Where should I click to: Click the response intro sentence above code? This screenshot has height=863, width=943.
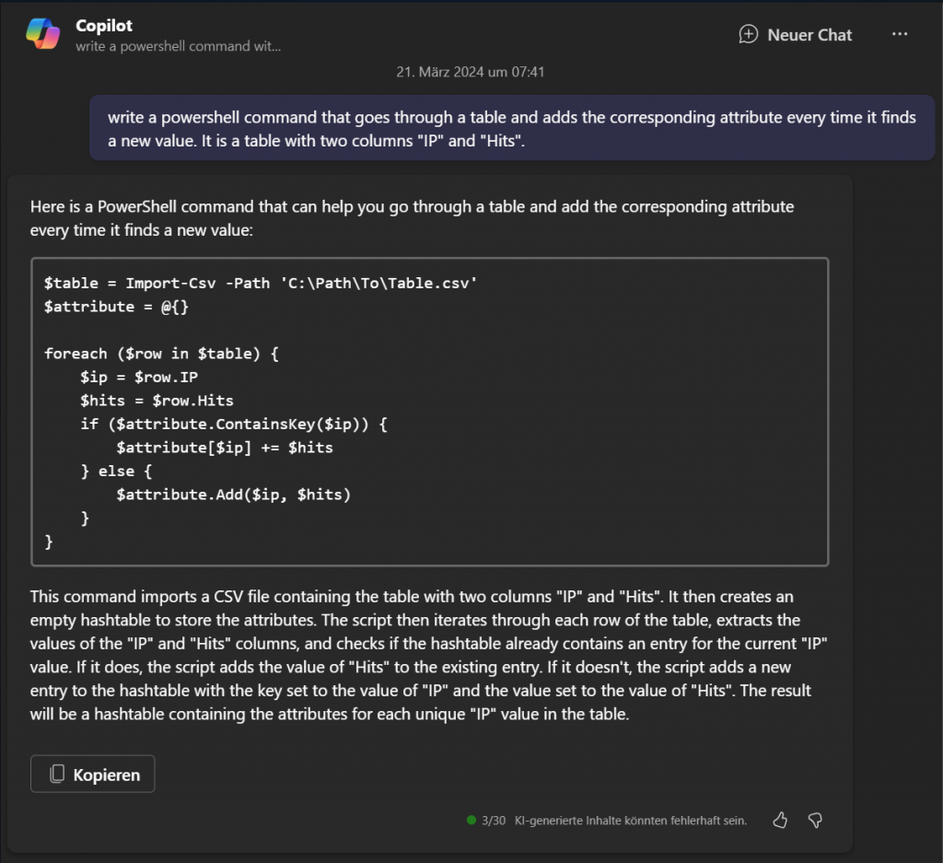click(412, 217)
